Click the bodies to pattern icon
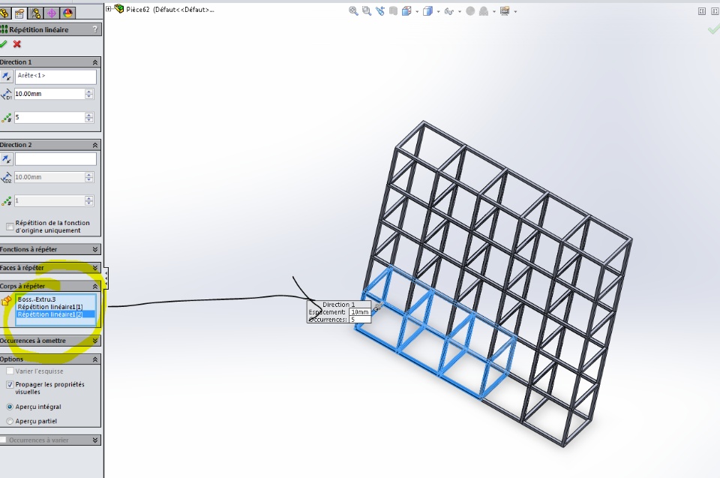This screenshot has height=478, width=720. (7, 301)
